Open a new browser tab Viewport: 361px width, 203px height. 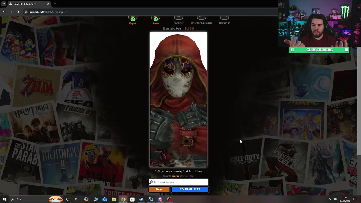click(x=55, y=4)
